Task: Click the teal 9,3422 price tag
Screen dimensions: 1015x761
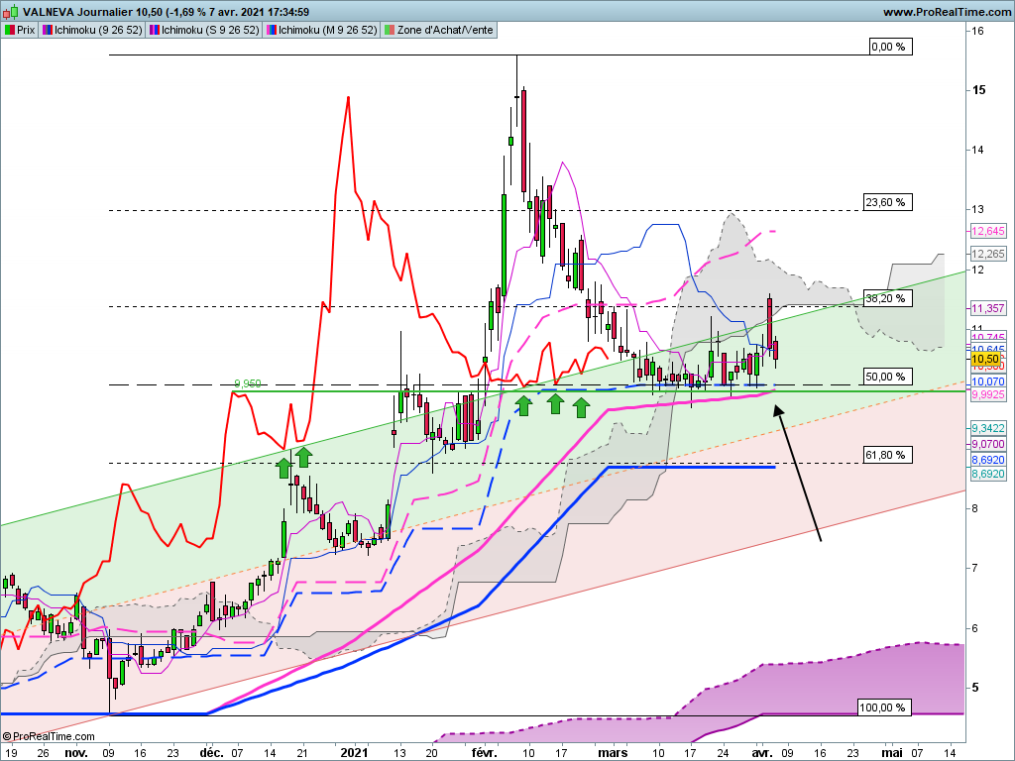Action: [988, 428]
